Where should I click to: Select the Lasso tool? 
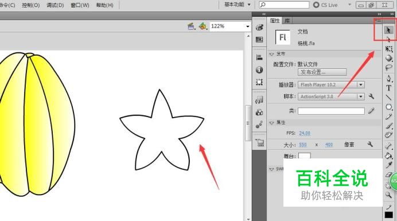click(x=388, y=67)
